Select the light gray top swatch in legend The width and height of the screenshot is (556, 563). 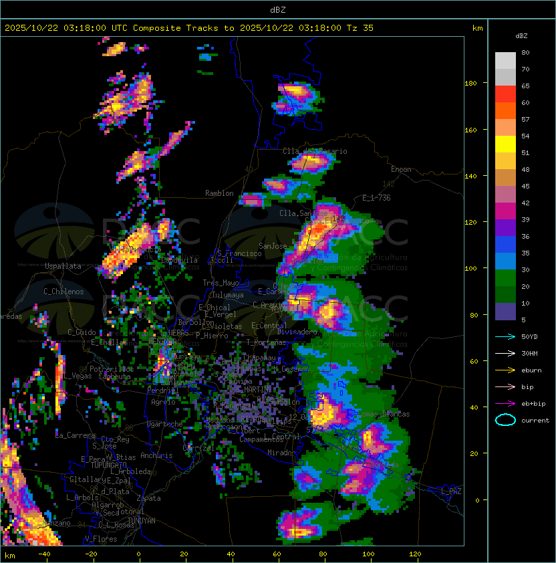[x=505, y=60]
